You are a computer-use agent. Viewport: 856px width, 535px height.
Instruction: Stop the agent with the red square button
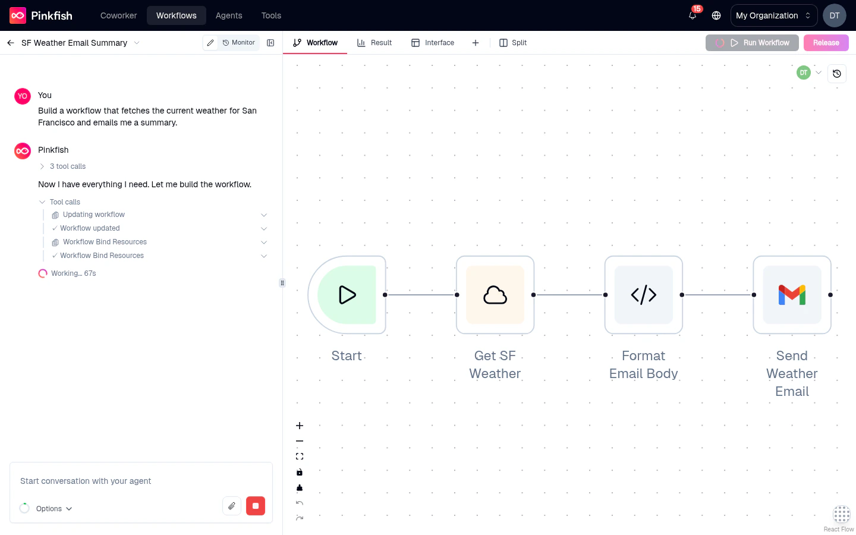256,506
